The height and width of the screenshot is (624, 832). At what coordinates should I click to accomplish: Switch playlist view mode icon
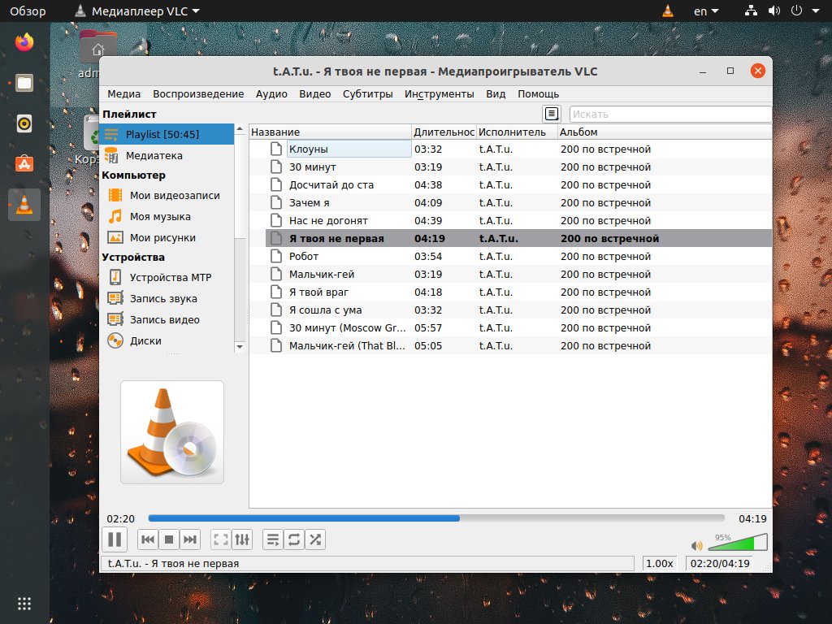tap(552, 114)
